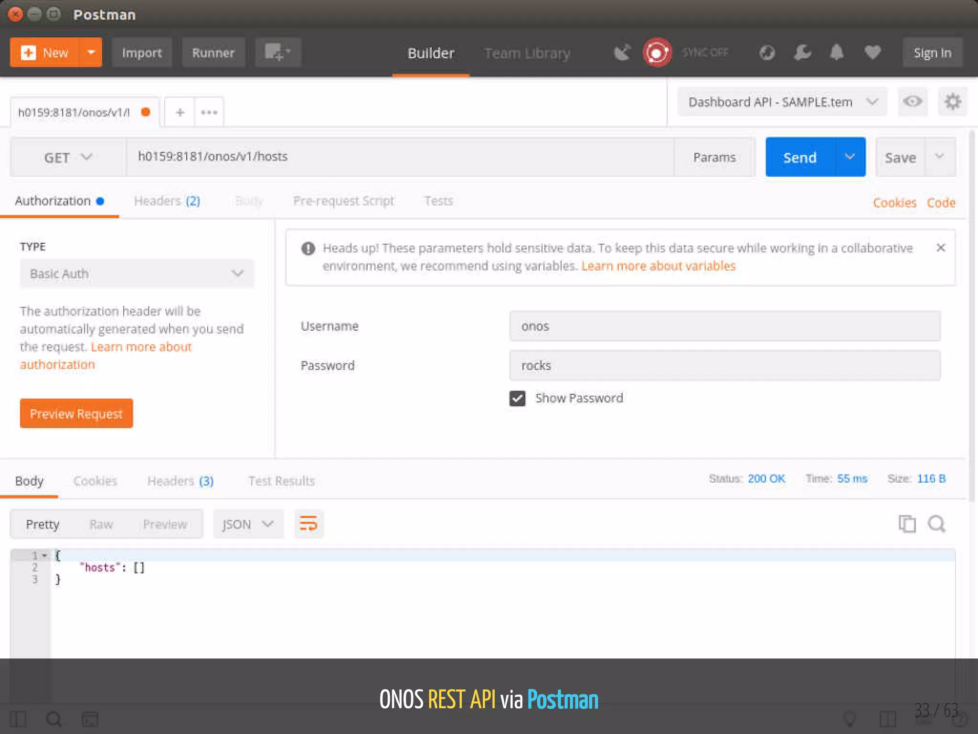978x734 pixels.
Task: Open the Basic Auth type dropdown
Action: (137, 273)
